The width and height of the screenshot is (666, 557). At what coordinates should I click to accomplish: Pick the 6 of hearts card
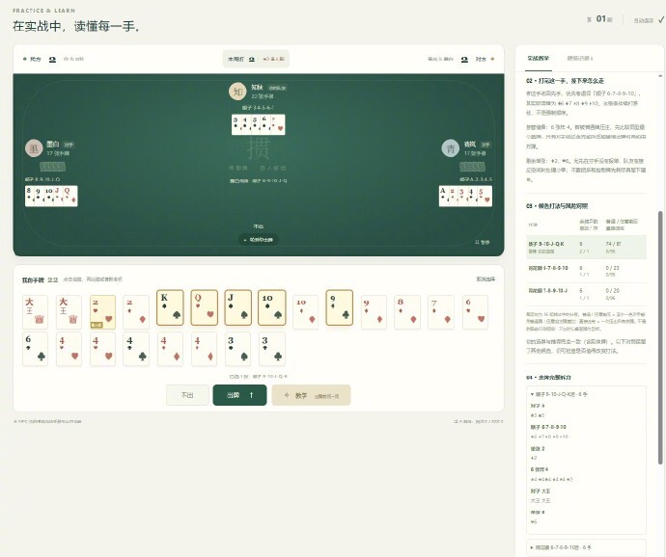pyautogui.click(x=475, y=312)
